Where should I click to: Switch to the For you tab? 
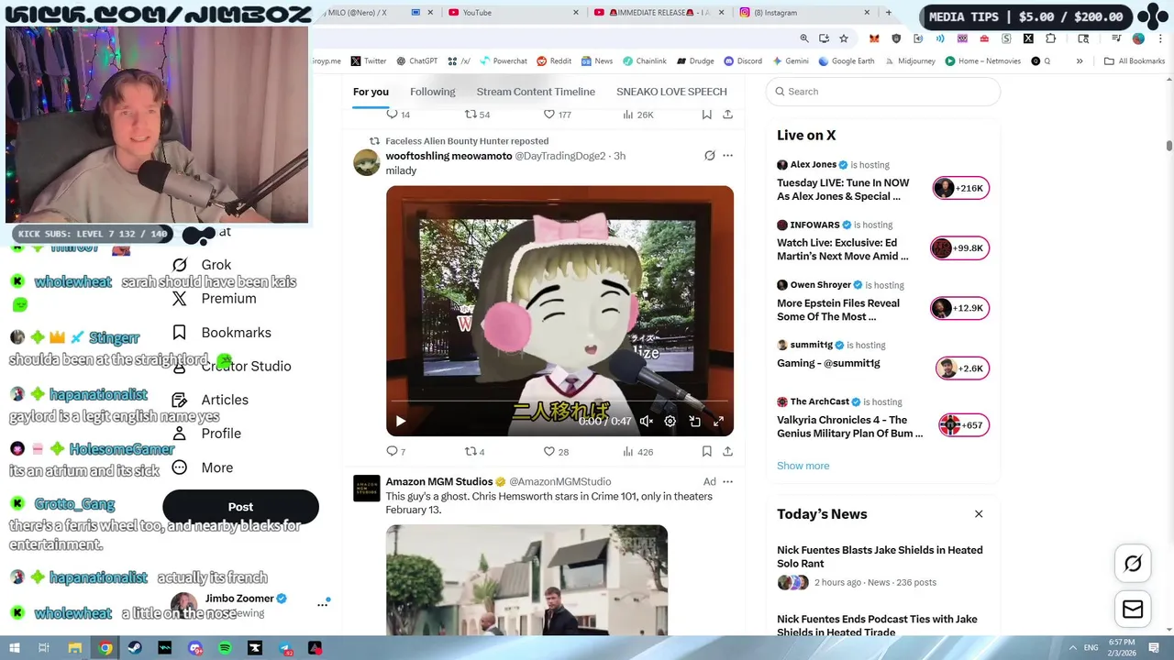(x=371, y=92)
